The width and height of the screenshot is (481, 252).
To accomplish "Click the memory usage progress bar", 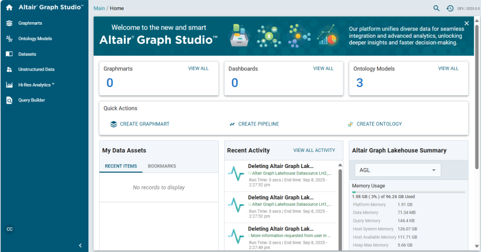I will (x=408, y=193).
